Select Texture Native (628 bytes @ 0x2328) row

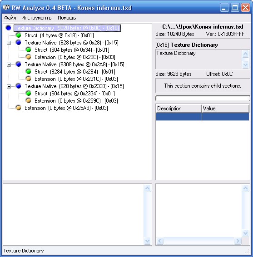click(x=74, y=86)
